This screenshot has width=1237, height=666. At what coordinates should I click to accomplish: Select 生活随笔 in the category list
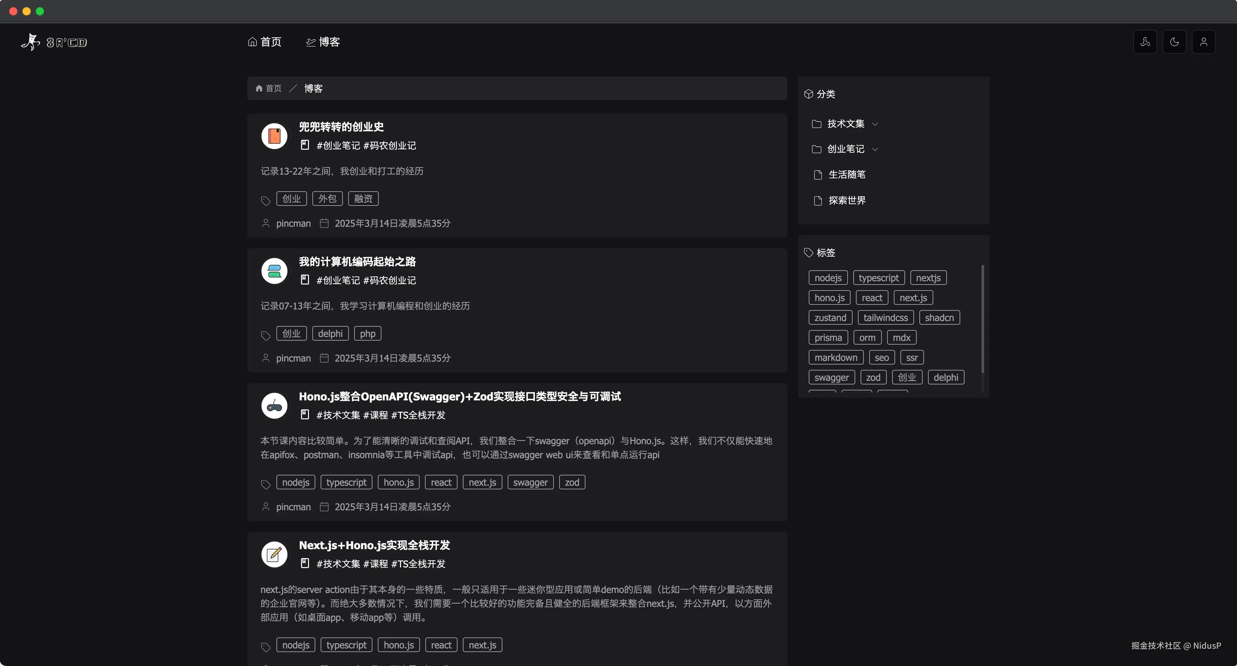[x=847, y=175]
